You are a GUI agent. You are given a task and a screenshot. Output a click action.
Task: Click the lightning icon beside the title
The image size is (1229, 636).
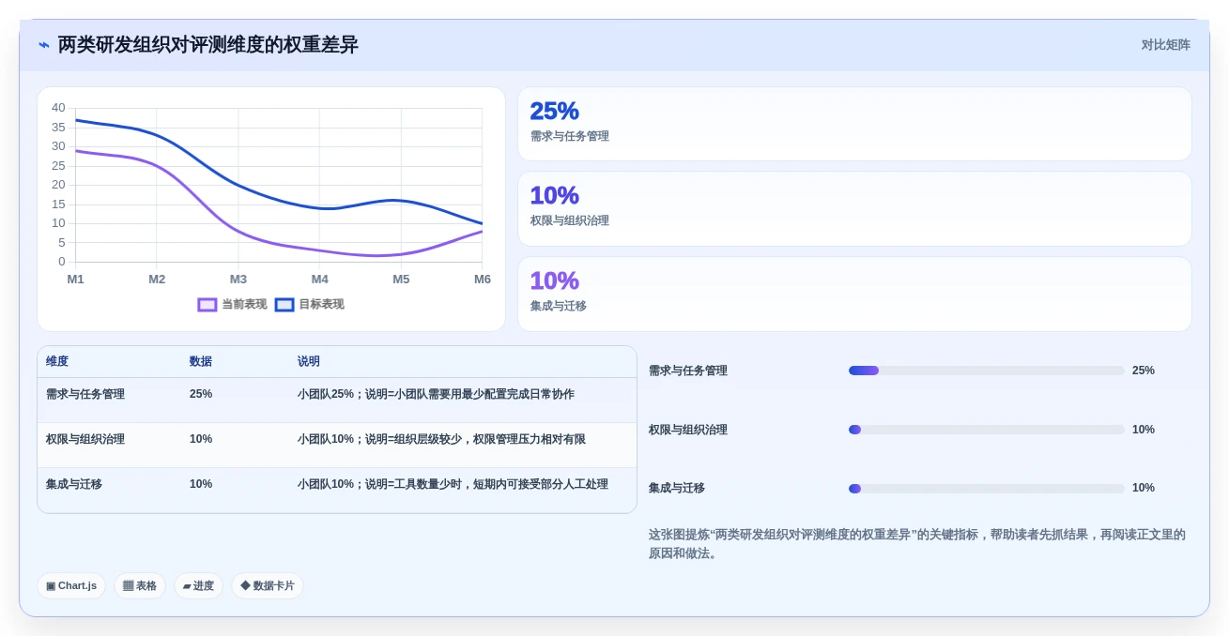[44, 45]
